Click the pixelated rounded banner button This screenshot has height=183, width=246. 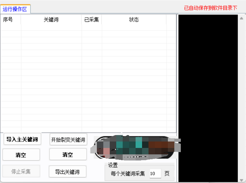(x=136, y=147)
